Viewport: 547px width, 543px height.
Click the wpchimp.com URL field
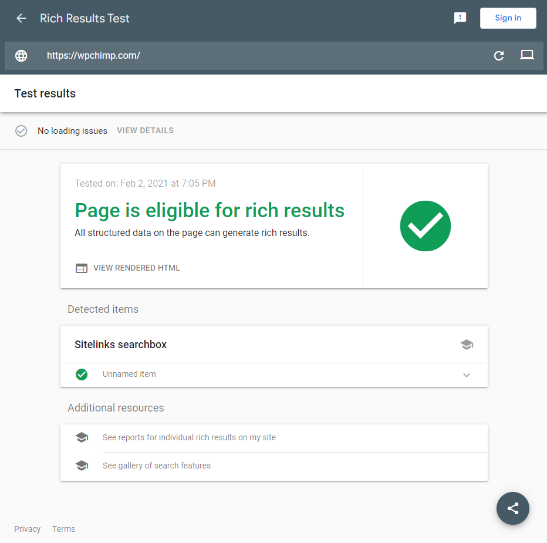[x=265, y=56]
